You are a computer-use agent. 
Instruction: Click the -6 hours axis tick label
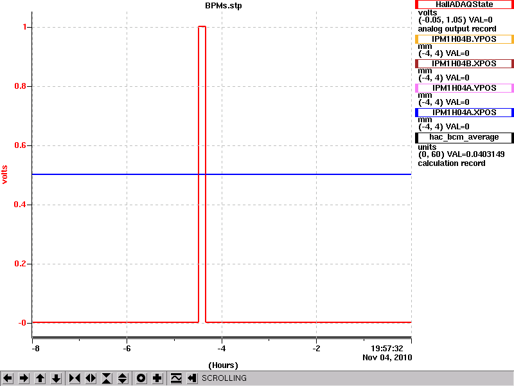[127, 349]
